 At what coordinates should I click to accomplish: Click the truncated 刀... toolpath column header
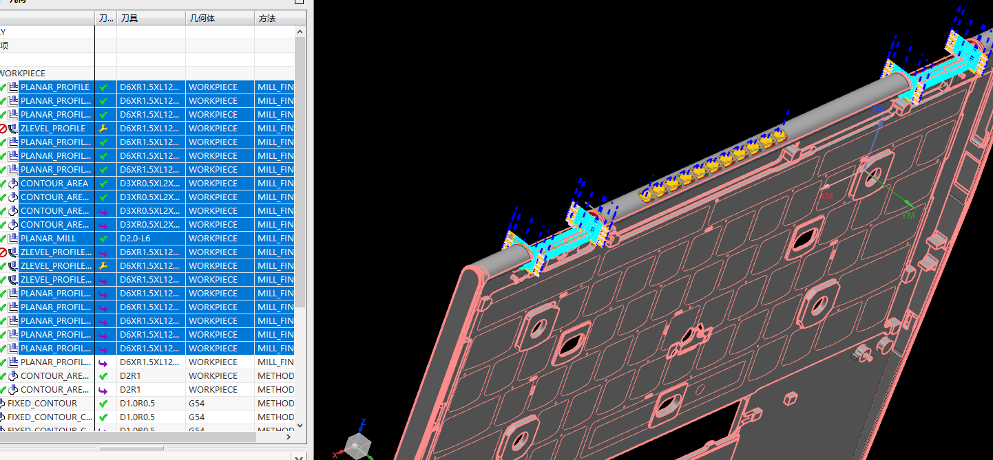[x=105, y=18]
